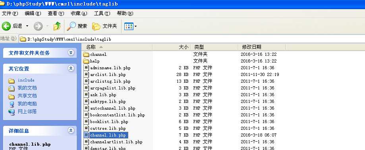The height and width of the screenshot is (150, 365).
Task: Click the 我的文档 icon in sidebar
Action: [x=12, y=88]
